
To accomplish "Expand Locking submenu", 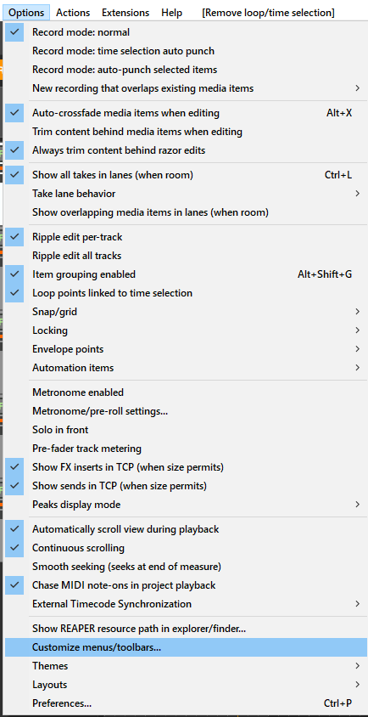I will 186,330.
